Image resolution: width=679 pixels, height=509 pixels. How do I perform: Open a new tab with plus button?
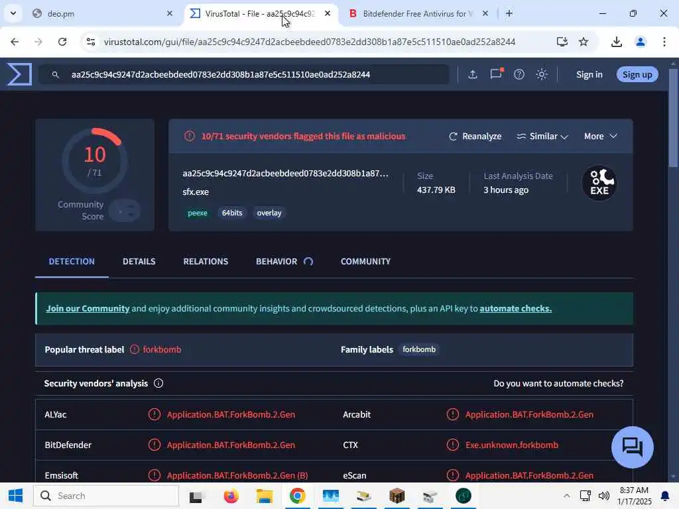[509, 13]
